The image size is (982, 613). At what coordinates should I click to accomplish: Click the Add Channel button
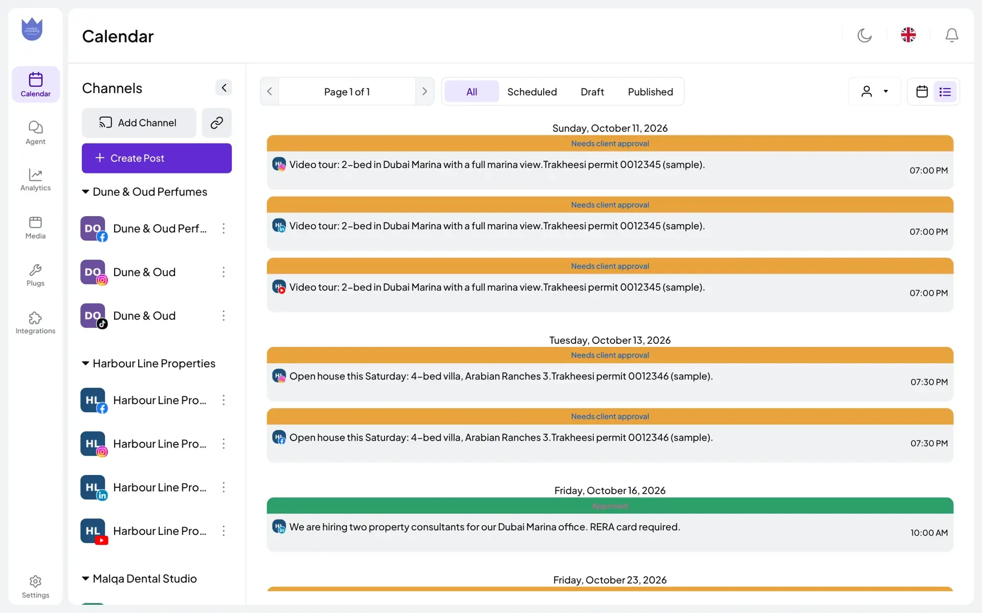tap(139, 123)
